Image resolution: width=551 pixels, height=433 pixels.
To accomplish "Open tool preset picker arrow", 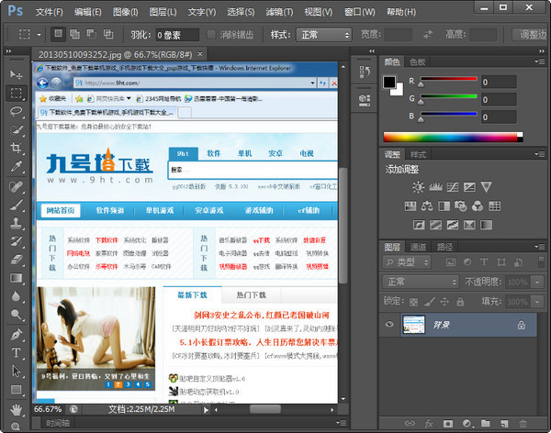I will click(x=39, y=35).
